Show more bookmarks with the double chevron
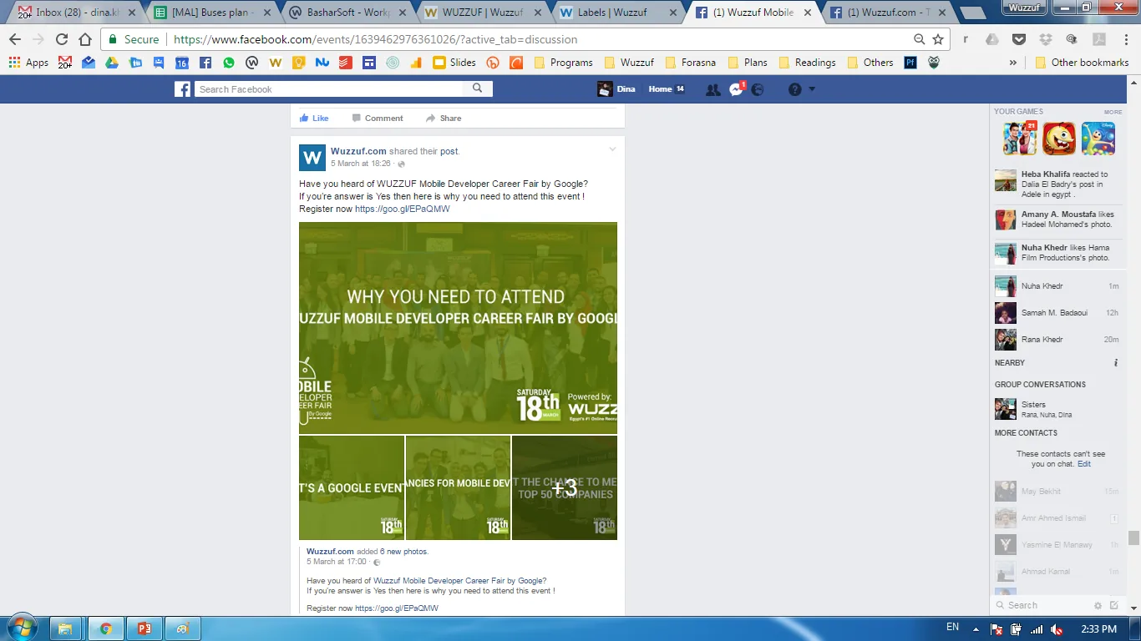The image size is (1141, 641). [1012, 63]
